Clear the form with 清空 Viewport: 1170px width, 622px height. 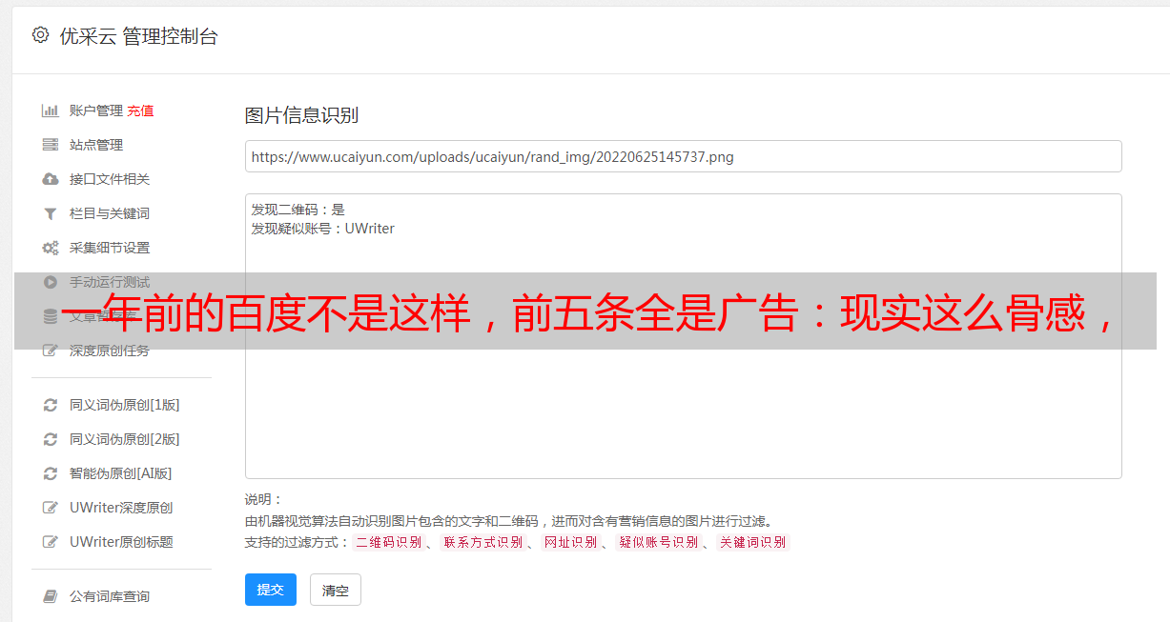(336, 591)
